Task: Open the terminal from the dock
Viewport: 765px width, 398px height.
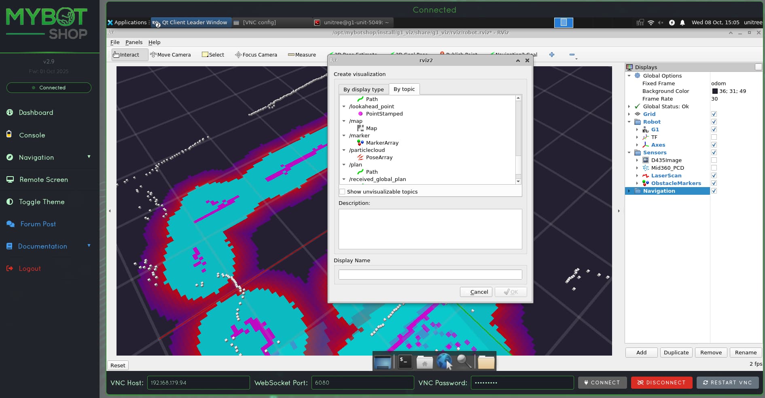Action: pyautogui.click(x=405, y=362)
